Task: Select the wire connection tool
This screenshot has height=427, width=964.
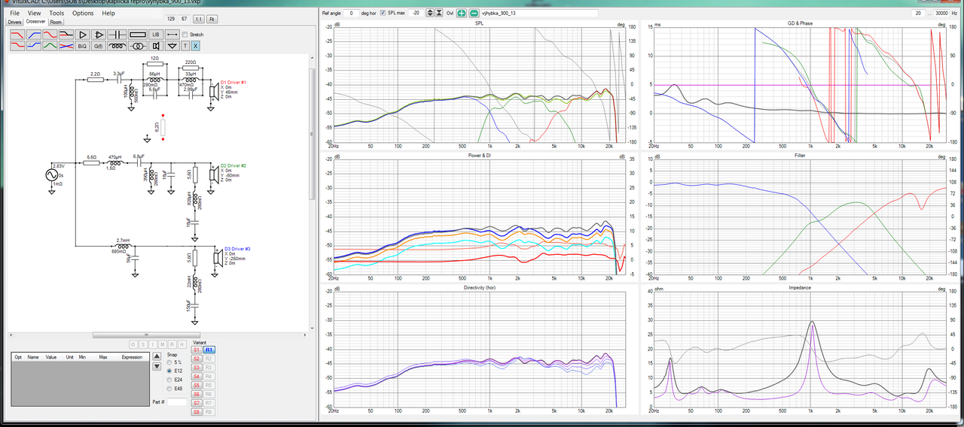Action: (x=172, y=35)
